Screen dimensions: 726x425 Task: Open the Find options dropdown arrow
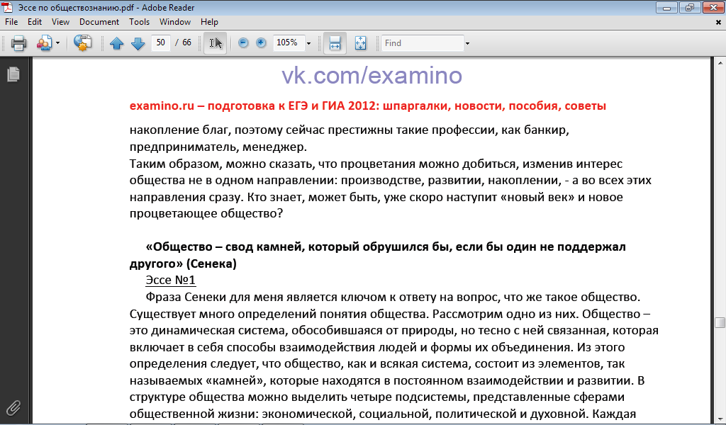[467, 43]
